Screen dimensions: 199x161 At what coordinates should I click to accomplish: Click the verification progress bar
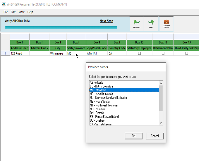[61, 27]
